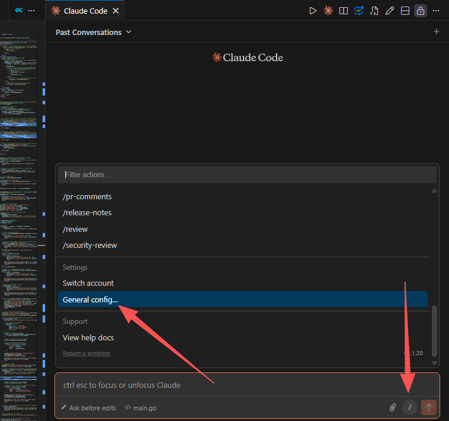Open Claude Code via orange starburst toolbar icon
Viewport: 449px width, 421px height.
[328, 11]
